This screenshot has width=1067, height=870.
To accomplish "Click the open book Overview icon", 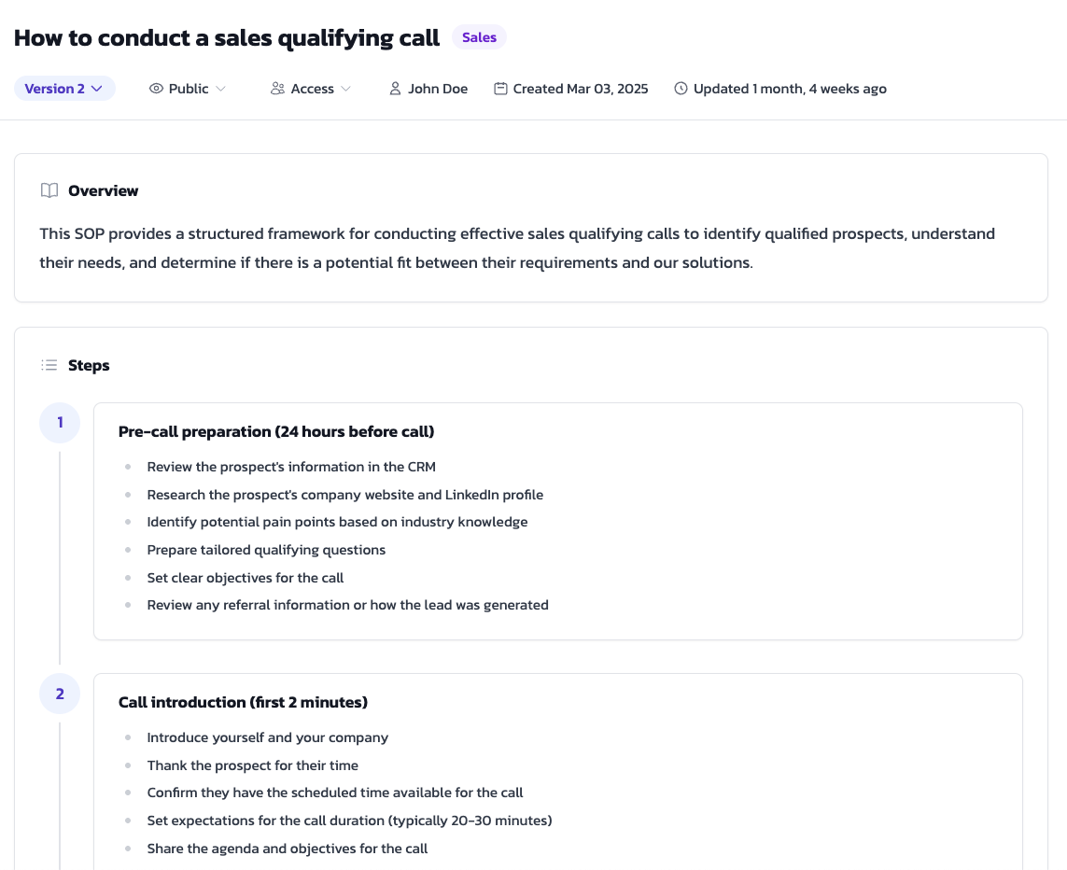I will coord(49,190).
